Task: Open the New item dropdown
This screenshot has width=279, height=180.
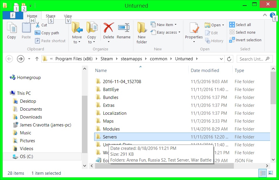Action: point(163,25)
